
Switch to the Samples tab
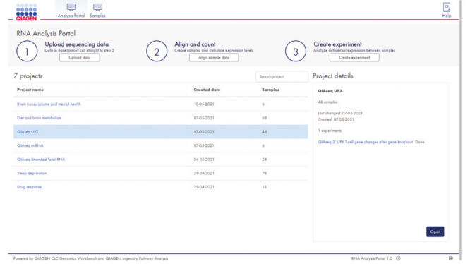pos(97,11)
